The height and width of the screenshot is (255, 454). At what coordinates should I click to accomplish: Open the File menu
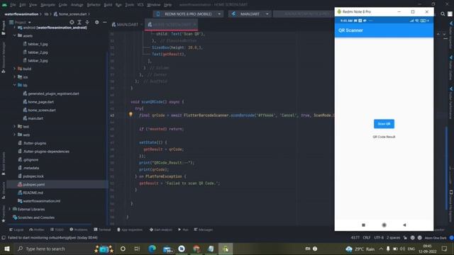pos(13,5)
